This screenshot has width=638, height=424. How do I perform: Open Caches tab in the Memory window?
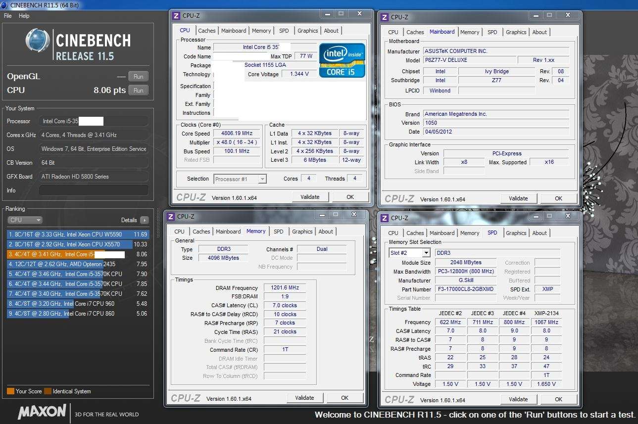pos(201,232)
